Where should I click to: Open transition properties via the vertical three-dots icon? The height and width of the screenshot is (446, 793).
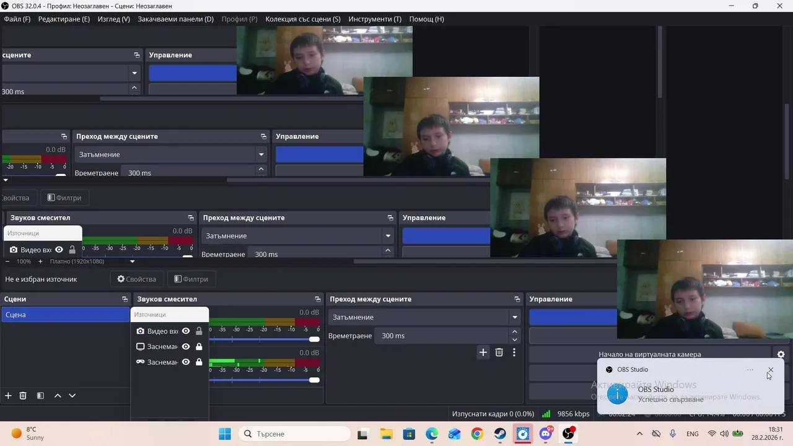[514, 352]
